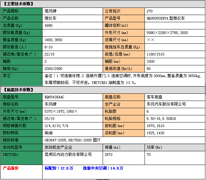Select the 公告批次 label

(x=112, y=11)
